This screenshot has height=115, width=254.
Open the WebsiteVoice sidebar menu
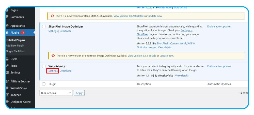(x=19, y=88)
